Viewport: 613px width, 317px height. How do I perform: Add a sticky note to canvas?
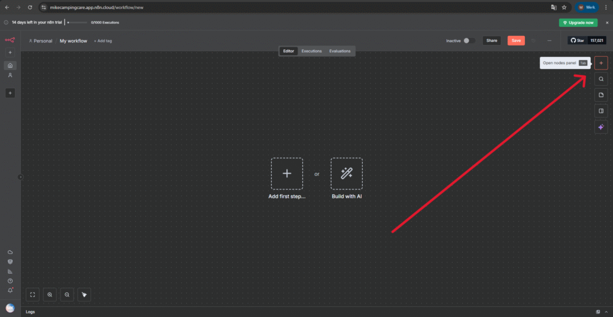(x=601, y=95)
